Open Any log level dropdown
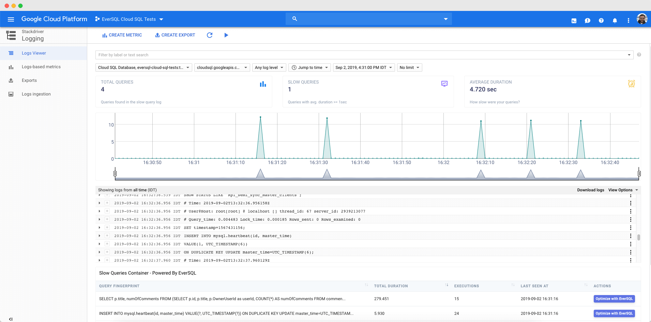The height and width of the screenshot is (322, 651). [269, 68]
